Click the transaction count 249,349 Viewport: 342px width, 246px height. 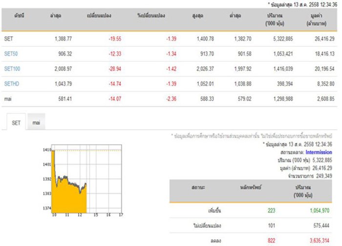tap(324, 176)
